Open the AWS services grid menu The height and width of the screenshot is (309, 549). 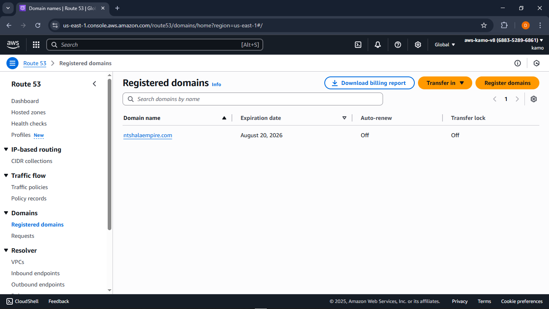point(36,45)
